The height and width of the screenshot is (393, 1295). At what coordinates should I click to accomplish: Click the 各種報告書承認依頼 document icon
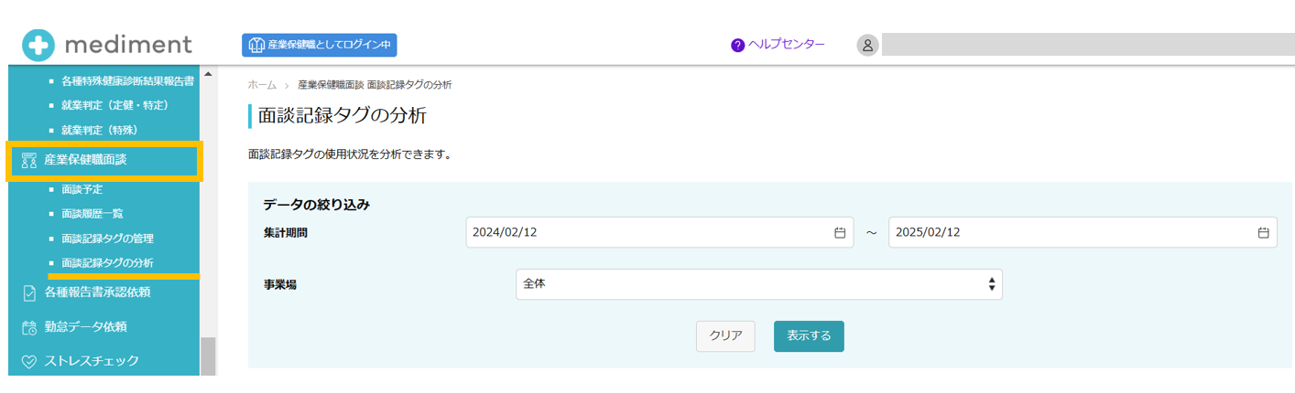[28, 293]
